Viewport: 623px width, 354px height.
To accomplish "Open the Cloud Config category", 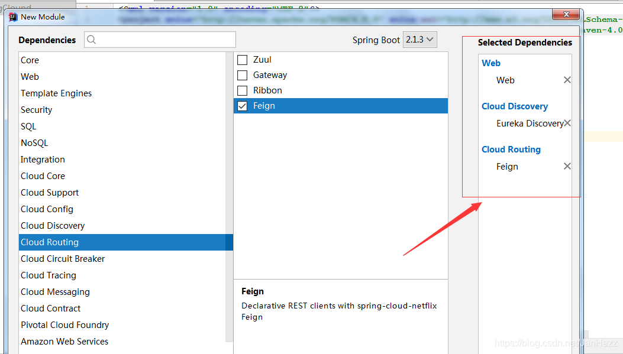I will (122, 209).
